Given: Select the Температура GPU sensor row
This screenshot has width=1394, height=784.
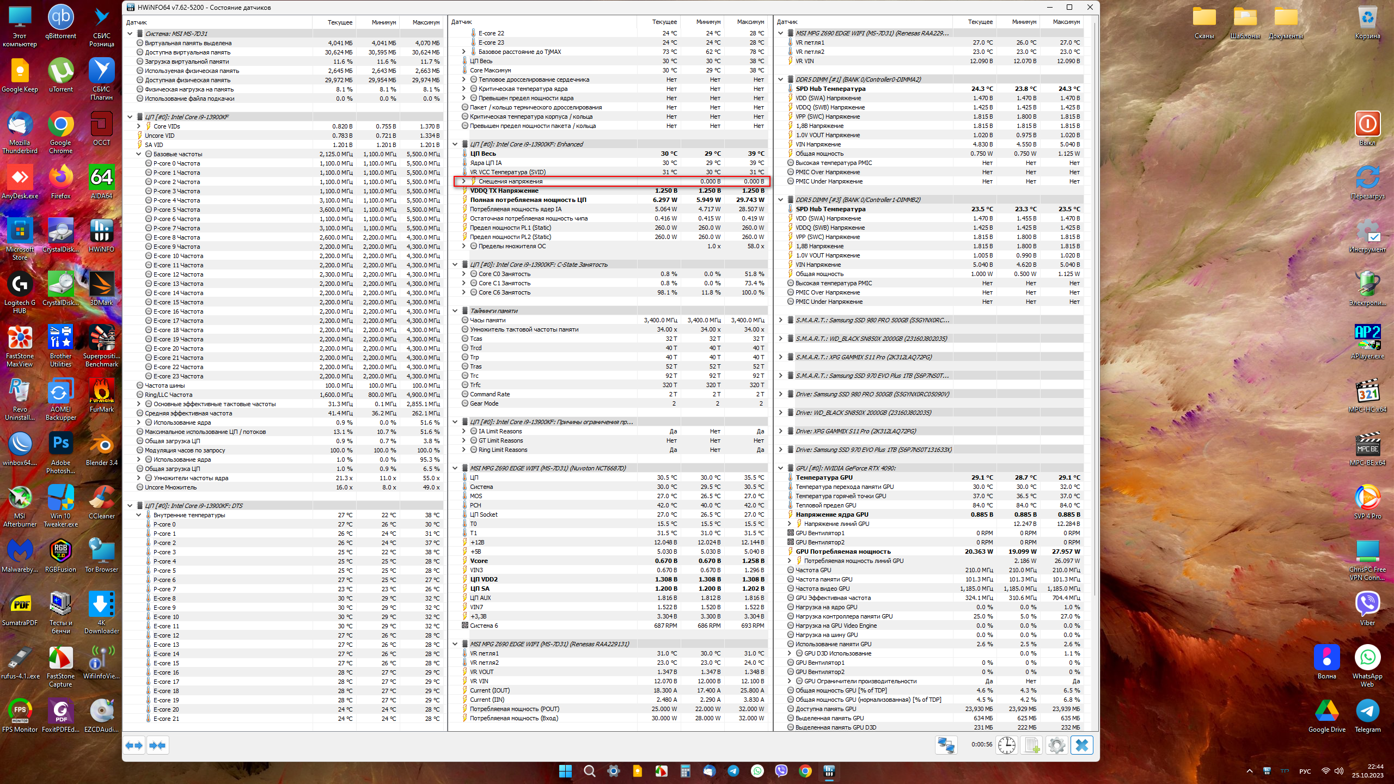Looking at the screenshot, I should 824,477.
